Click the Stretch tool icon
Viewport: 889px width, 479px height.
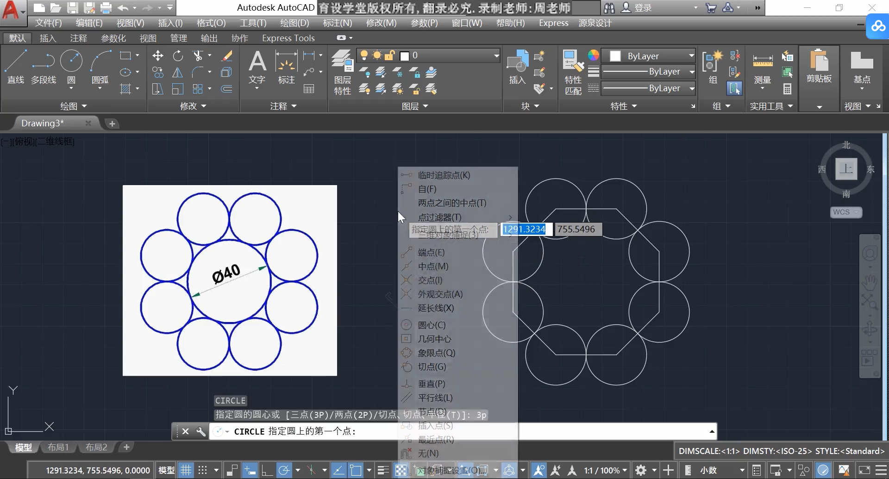tap(158, 89)
